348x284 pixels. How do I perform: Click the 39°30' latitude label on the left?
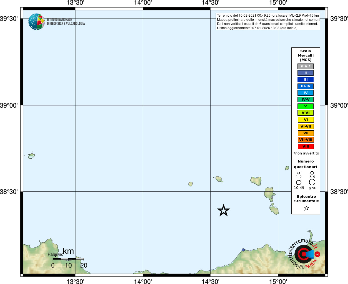coord(9,19)
